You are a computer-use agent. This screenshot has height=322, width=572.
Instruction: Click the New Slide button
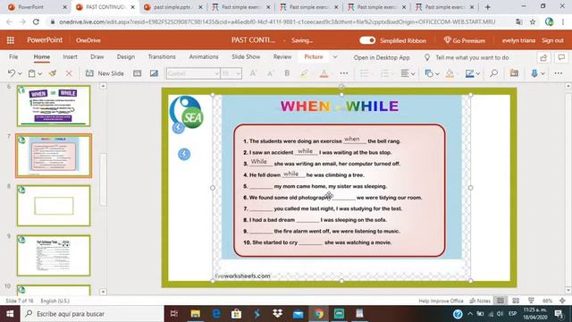click(105, 73)
